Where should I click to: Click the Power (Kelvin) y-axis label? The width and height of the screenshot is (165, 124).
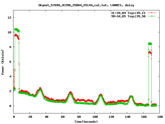3,62
